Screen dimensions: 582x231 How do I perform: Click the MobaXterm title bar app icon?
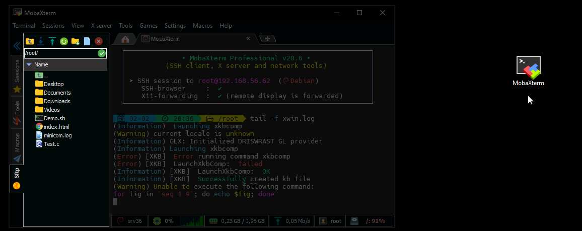[18, 13]
